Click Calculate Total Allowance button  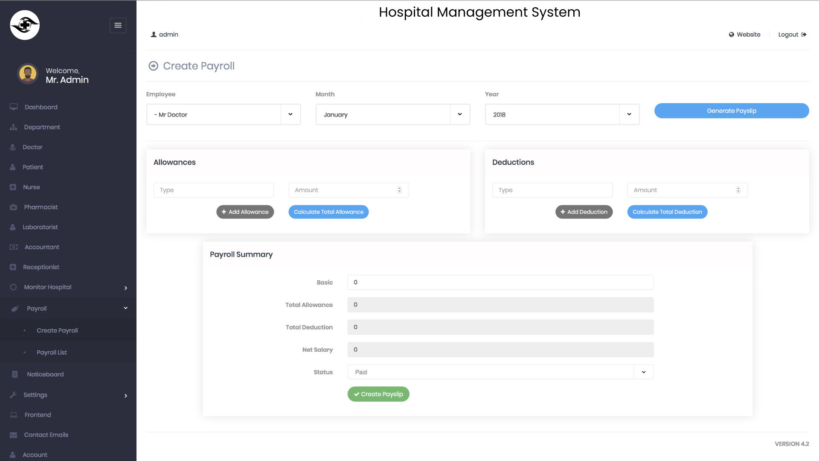pos(328,212)
